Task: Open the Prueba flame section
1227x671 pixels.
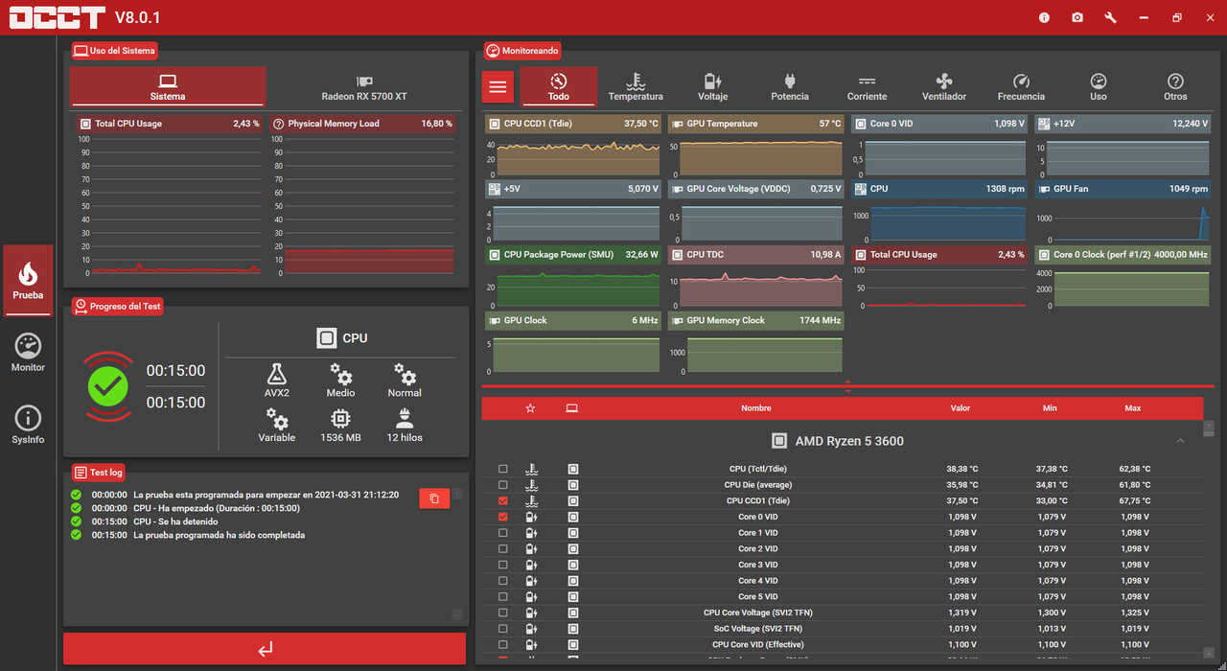Action: 28,280
